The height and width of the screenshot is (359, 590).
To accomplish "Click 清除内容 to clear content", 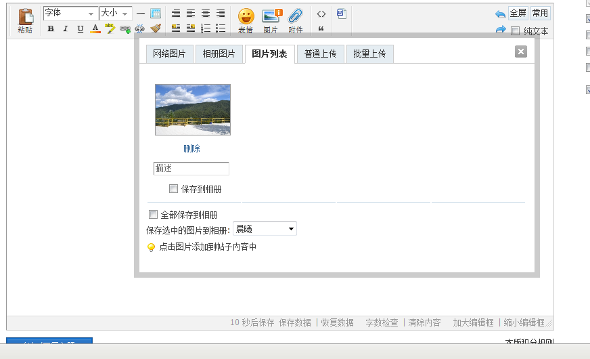I will coord(424,323).
